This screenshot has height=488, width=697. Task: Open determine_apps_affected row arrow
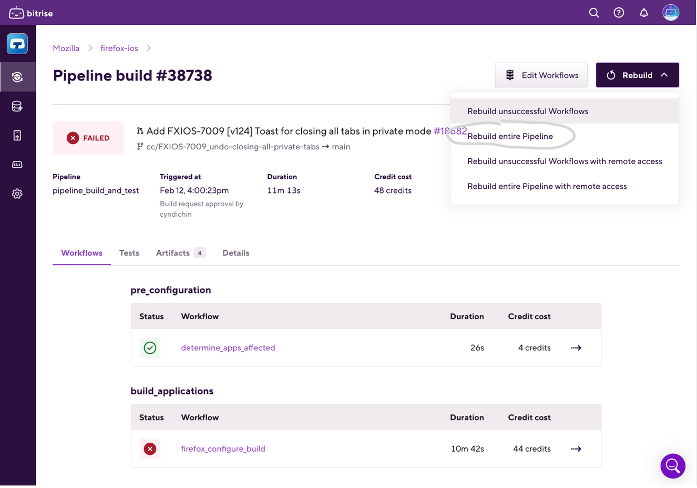[576, 348]
